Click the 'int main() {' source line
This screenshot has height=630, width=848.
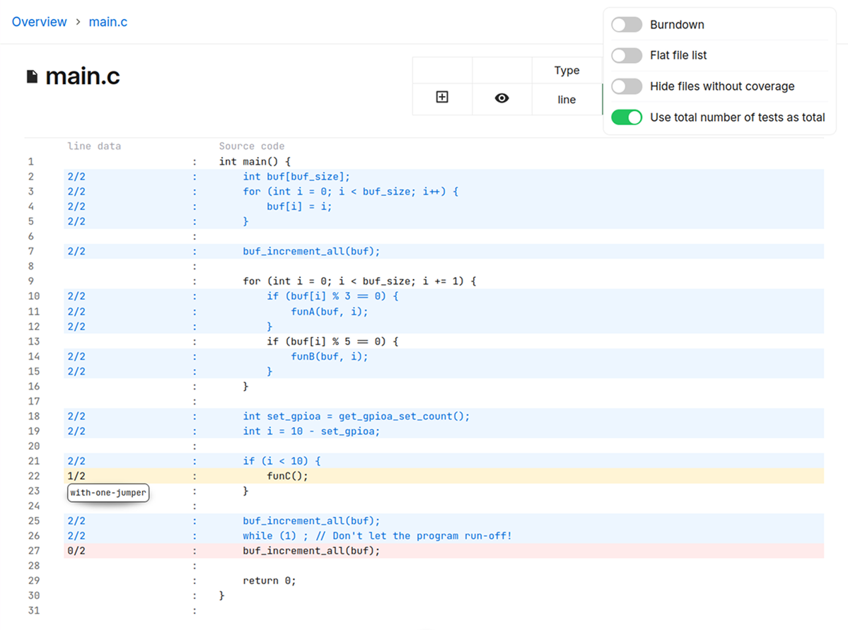coord(255,162)
